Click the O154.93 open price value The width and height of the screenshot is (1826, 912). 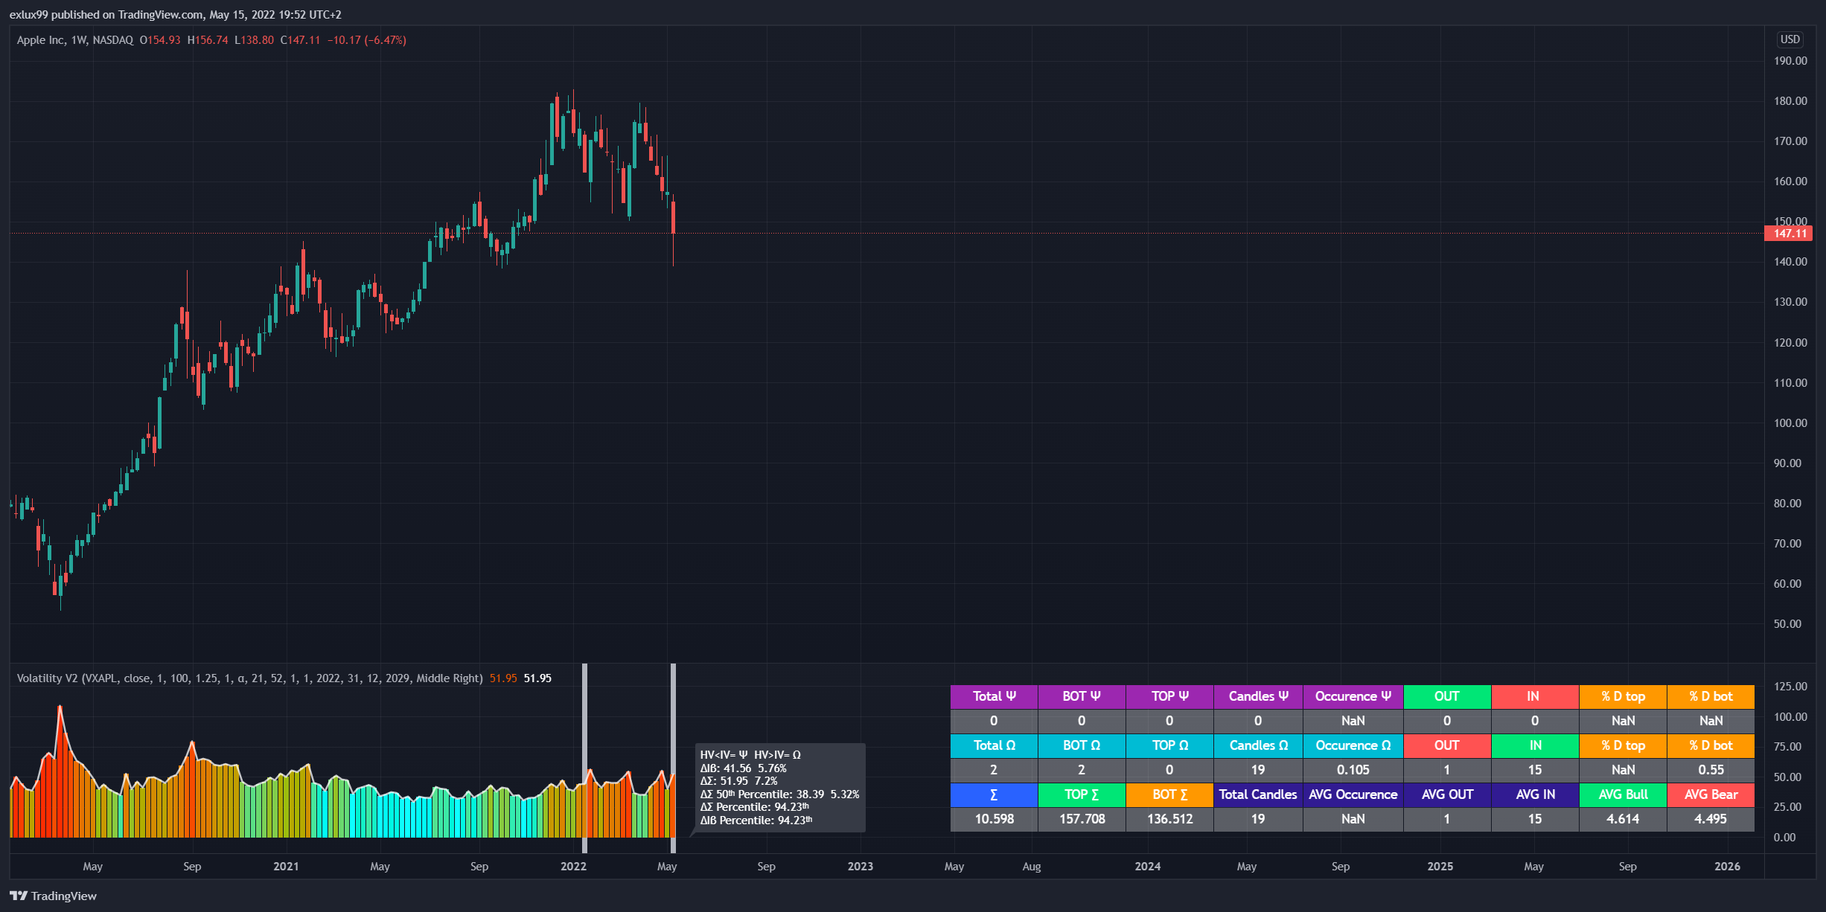(x=160, y=40)
